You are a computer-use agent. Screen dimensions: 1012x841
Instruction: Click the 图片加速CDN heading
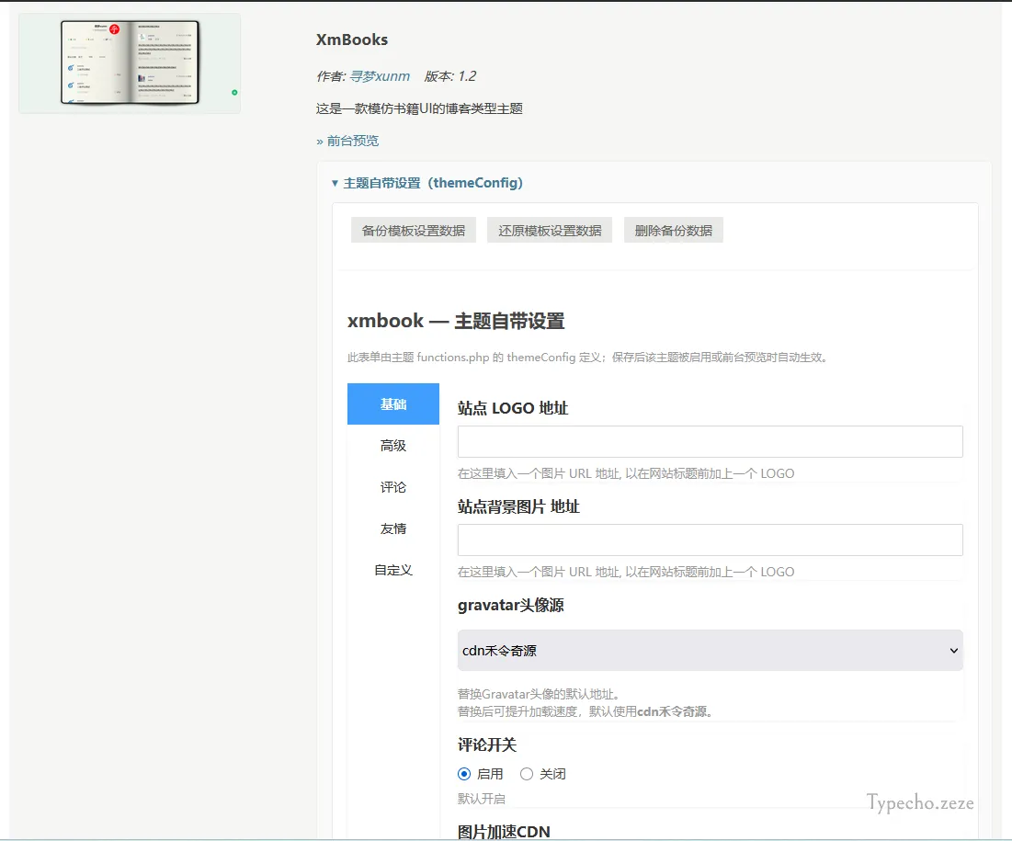(504, 832)
